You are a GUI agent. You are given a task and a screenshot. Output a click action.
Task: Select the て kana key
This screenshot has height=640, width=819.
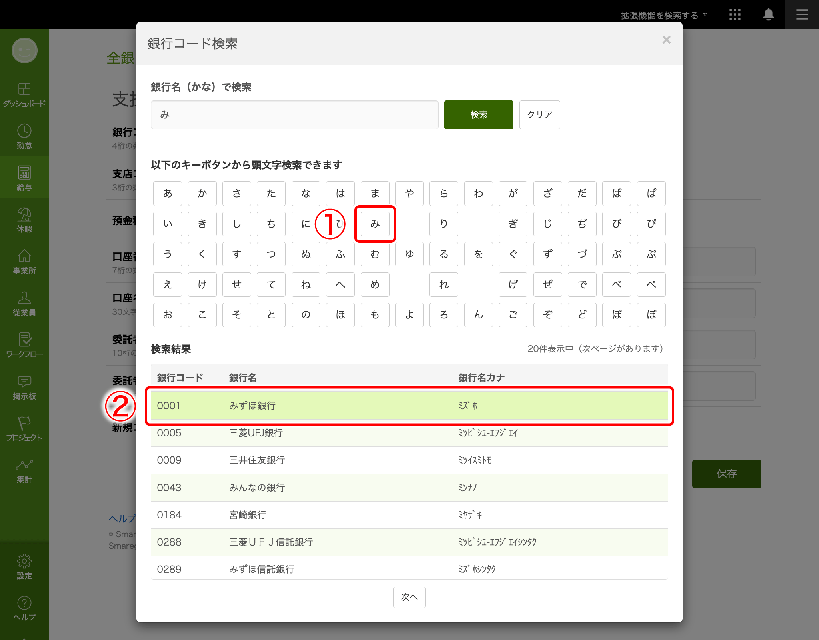tap(271, 285)
